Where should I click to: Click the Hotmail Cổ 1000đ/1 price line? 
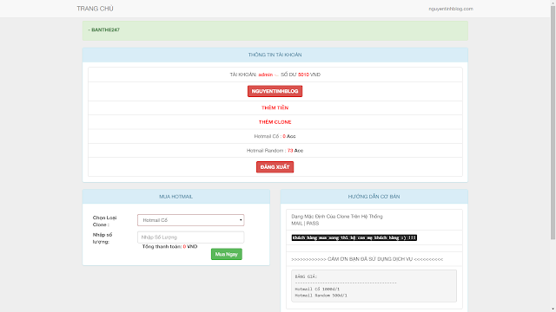pos(317,289)
